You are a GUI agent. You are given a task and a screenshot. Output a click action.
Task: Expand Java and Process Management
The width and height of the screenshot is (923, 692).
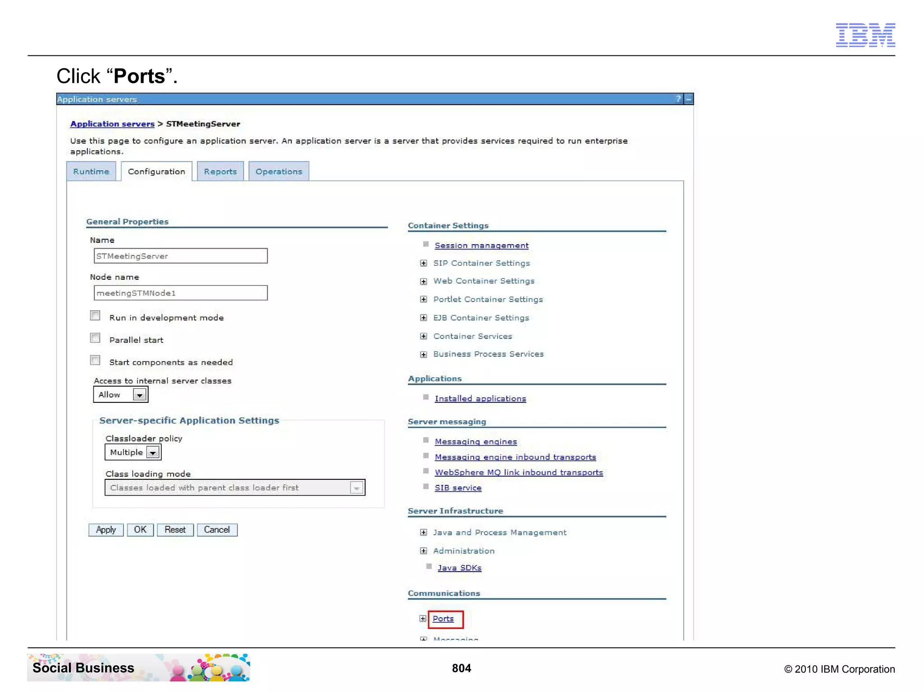pos(424,533)
